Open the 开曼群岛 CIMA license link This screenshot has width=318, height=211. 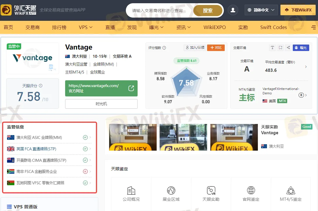tap(41, 160)
